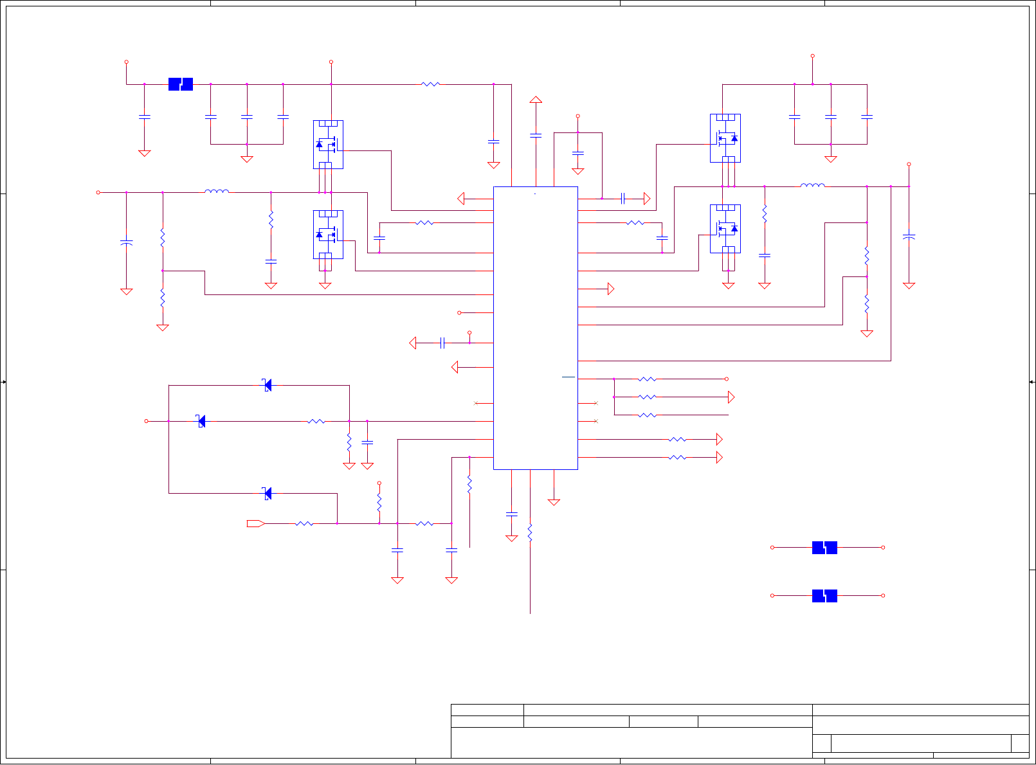Select the resistor on the top horizontal power rail
The image size is (1036, 765).
(x=431, y=84)
